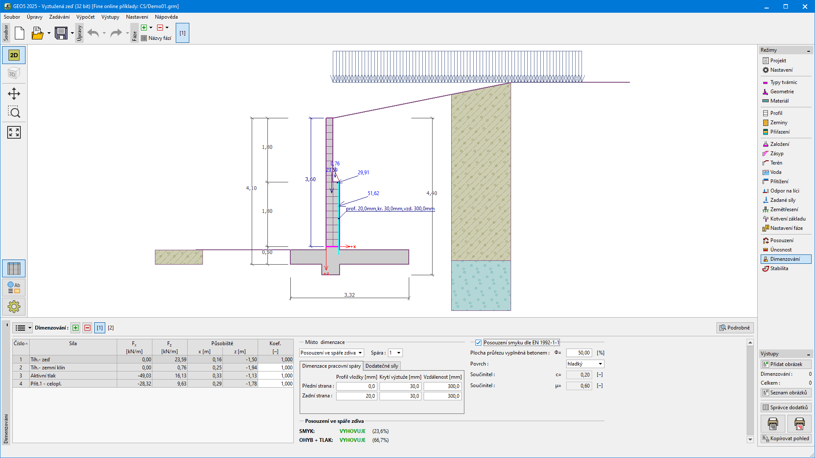Add new dimensioning with green plus
This screenshot has height=458, width=815.
point(76,328)
